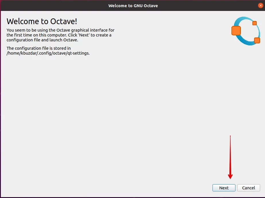Click the "Welcome to Octave!" heading
Image resolution: width=265 pixels, height=198 pixels.
click(x=42, y=21)
